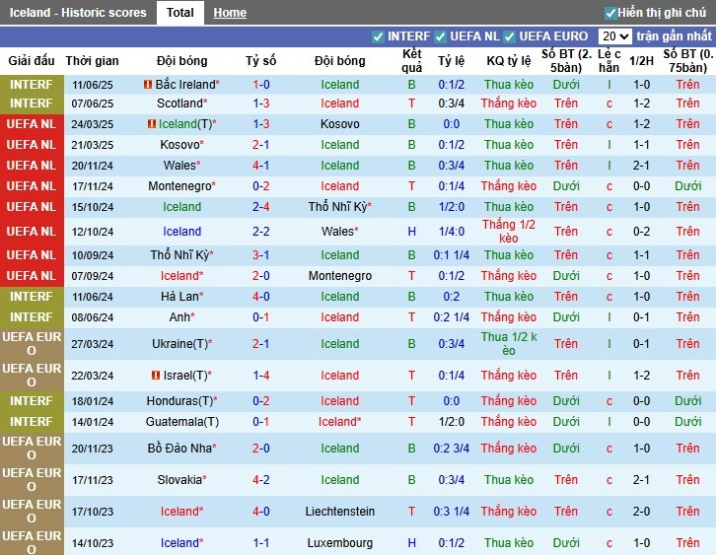The image size is (716, 555).
Task: Click the red card icon beside Bắc Ireland
Action: pyautogui.click(x=148, y=86)
